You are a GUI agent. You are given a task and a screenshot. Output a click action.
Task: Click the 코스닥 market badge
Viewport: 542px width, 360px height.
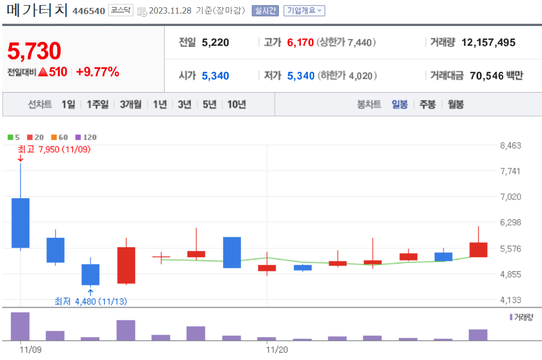click(x=121, y=10)
